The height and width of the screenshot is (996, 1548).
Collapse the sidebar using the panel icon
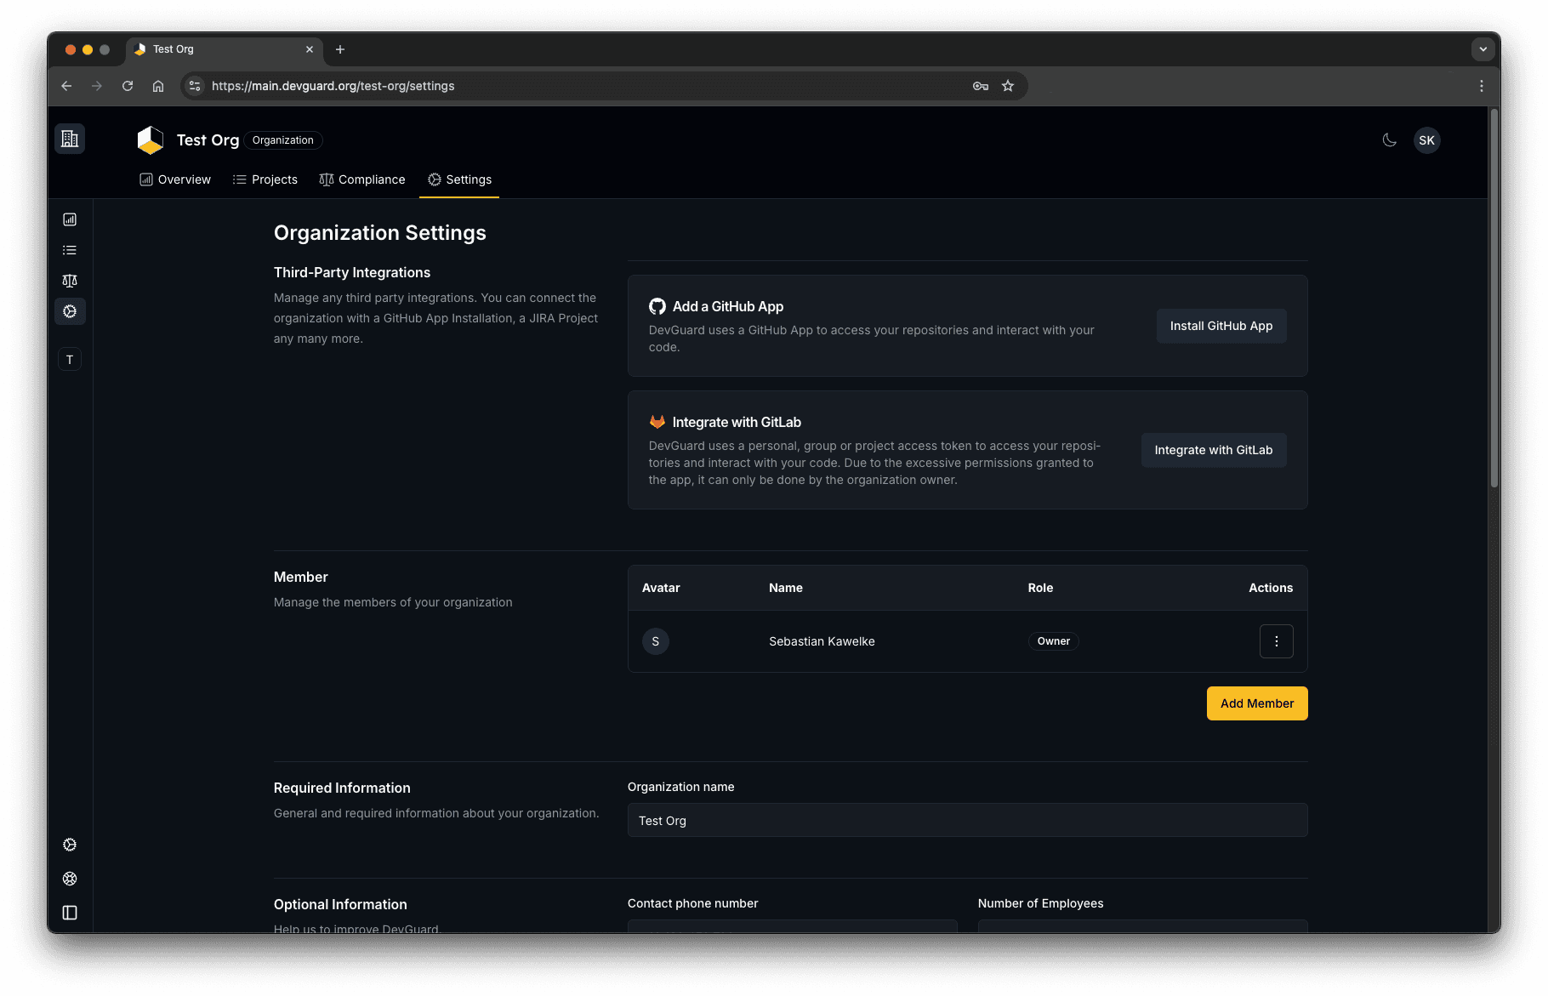(x=69, y=913)
